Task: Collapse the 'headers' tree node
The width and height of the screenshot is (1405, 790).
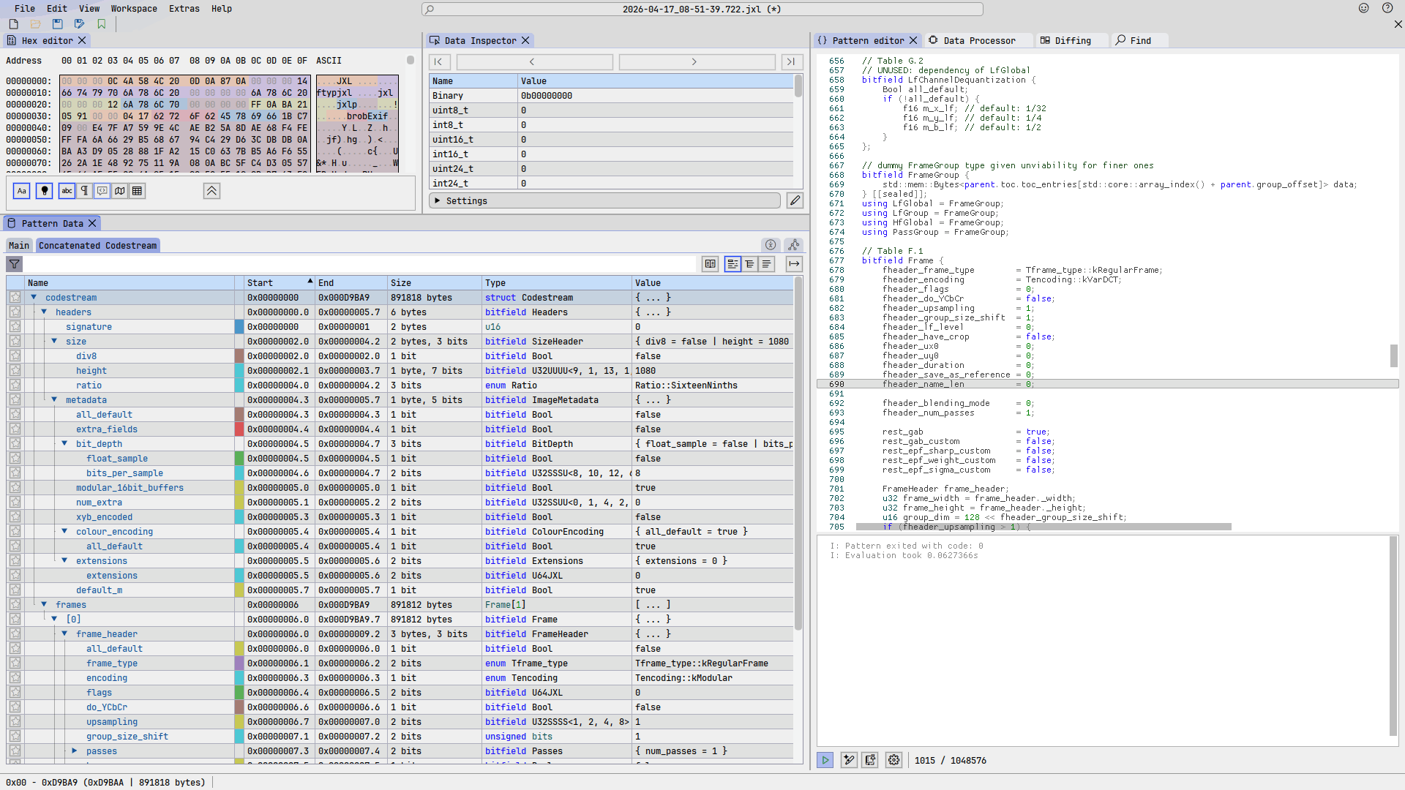Action: coord(44,312)
